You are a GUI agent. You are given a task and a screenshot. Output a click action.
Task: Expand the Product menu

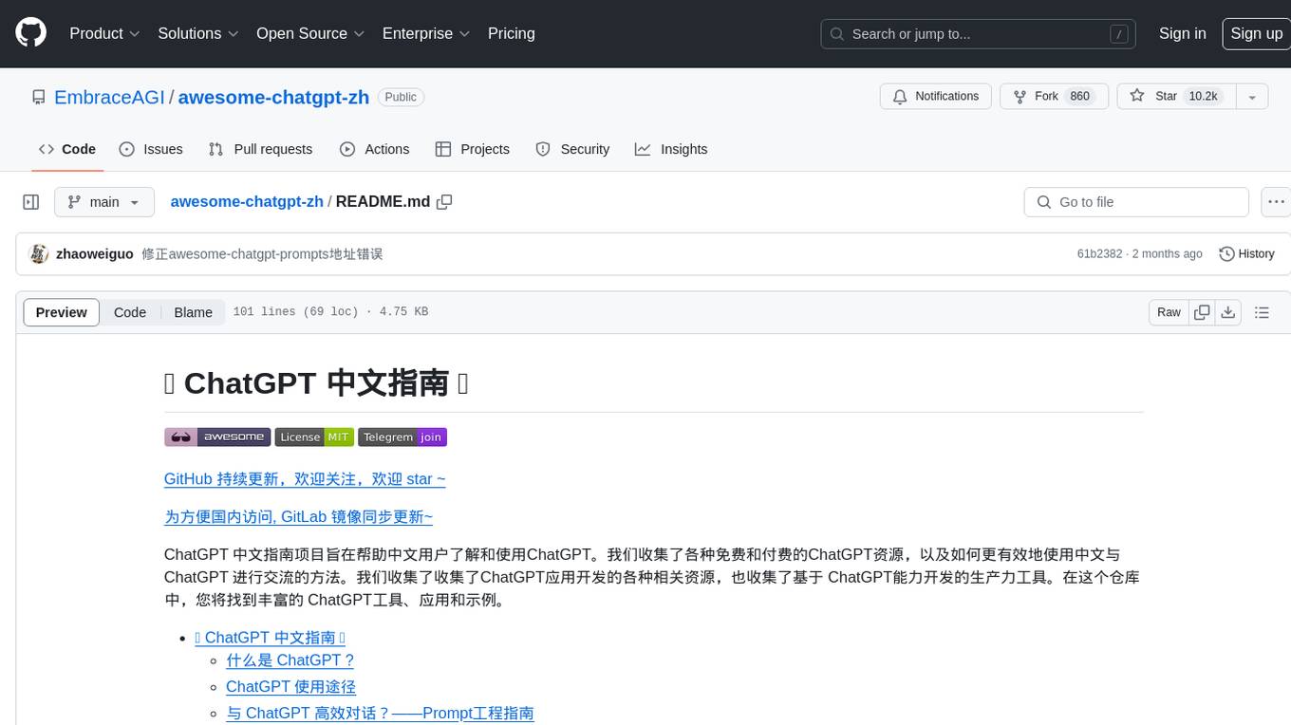[104, 33]
